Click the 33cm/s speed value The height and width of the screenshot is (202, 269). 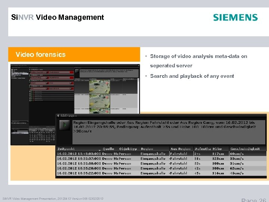point(237,159)
